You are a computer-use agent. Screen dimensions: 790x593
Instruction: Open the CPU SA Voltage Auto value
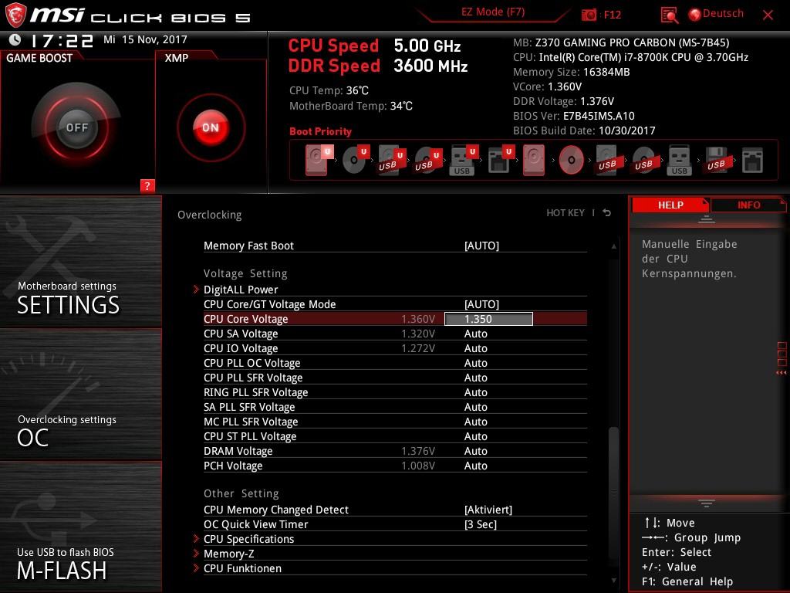pos(475,334)
